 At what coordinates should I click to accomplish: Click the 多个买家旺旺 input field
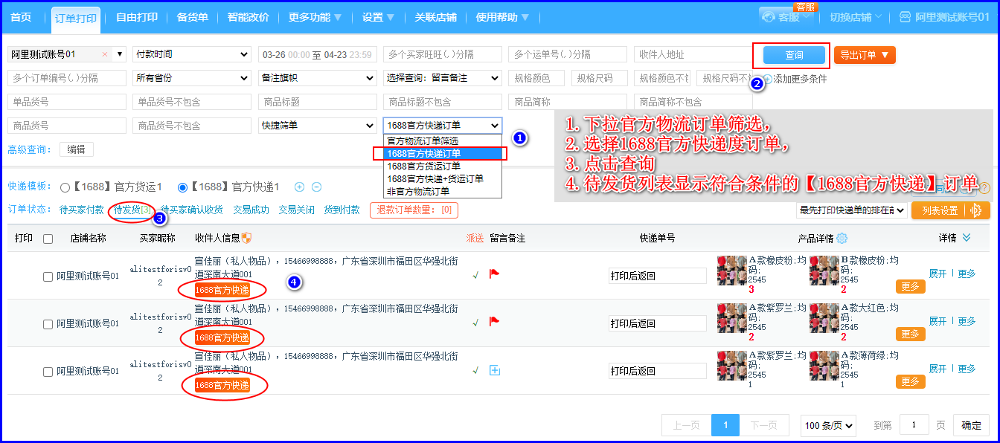pyautogui.click(x=443, y=54)
